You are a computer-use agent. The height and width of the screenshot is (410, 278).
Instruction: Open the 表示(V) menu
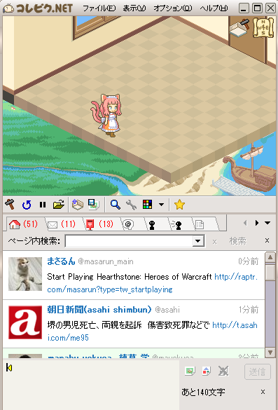tap(134, 8)
